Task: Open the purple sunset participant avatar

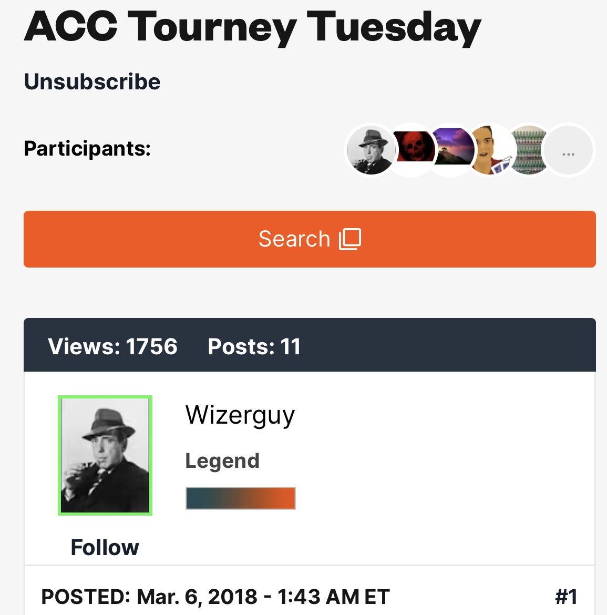Action: tap(452, 148)
